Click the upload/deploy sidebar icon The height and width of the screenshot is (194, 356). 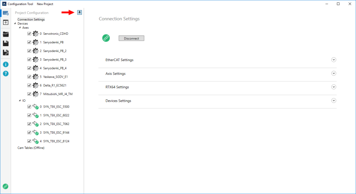pos(6,22)
